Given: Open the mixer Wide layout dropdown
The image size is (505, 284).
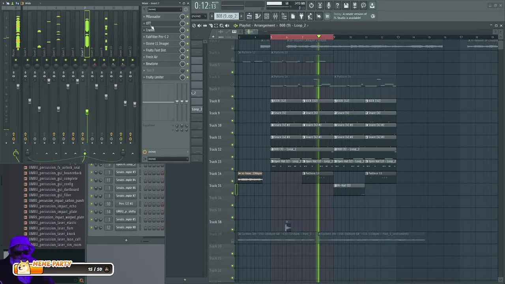Looking at the screenshot, I should coord(28,3).
